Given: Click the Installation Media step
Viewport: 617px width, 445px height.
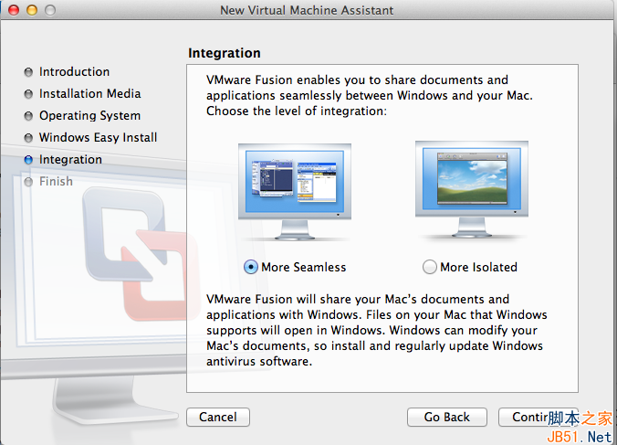Looking at the screenshot, I should coord(89,94).
